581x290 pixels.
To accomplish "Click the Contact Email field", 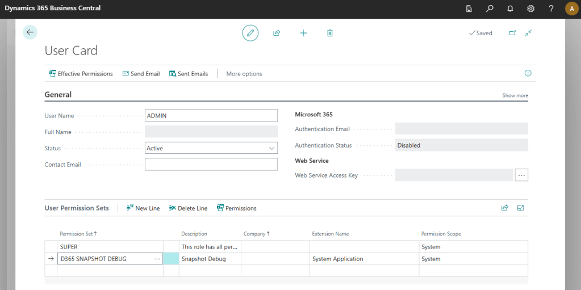I will pos(211,165).
